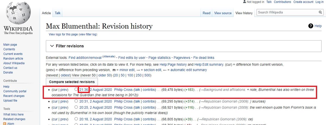
Task: Select radio button for 21:36 revision
Action: (76, 90)
